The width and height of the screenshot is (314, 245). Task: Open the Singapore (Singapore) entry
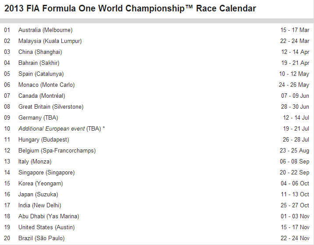46,173
